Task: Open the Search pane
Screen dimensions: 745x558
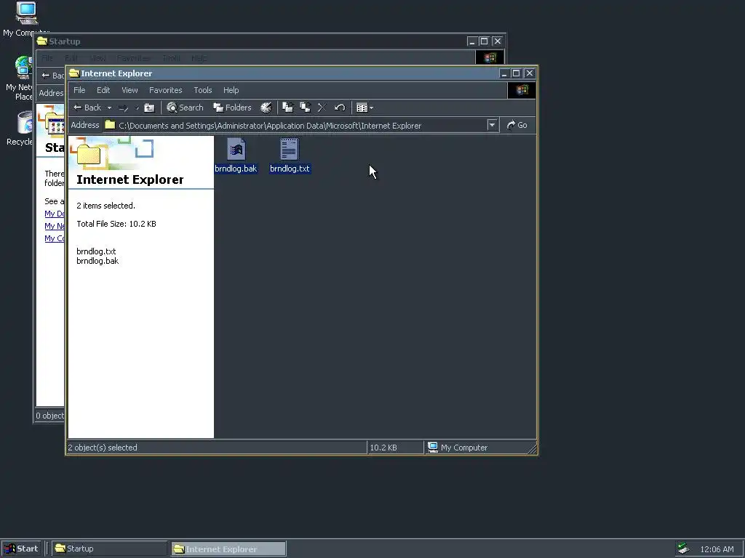Action: (185, 108)
